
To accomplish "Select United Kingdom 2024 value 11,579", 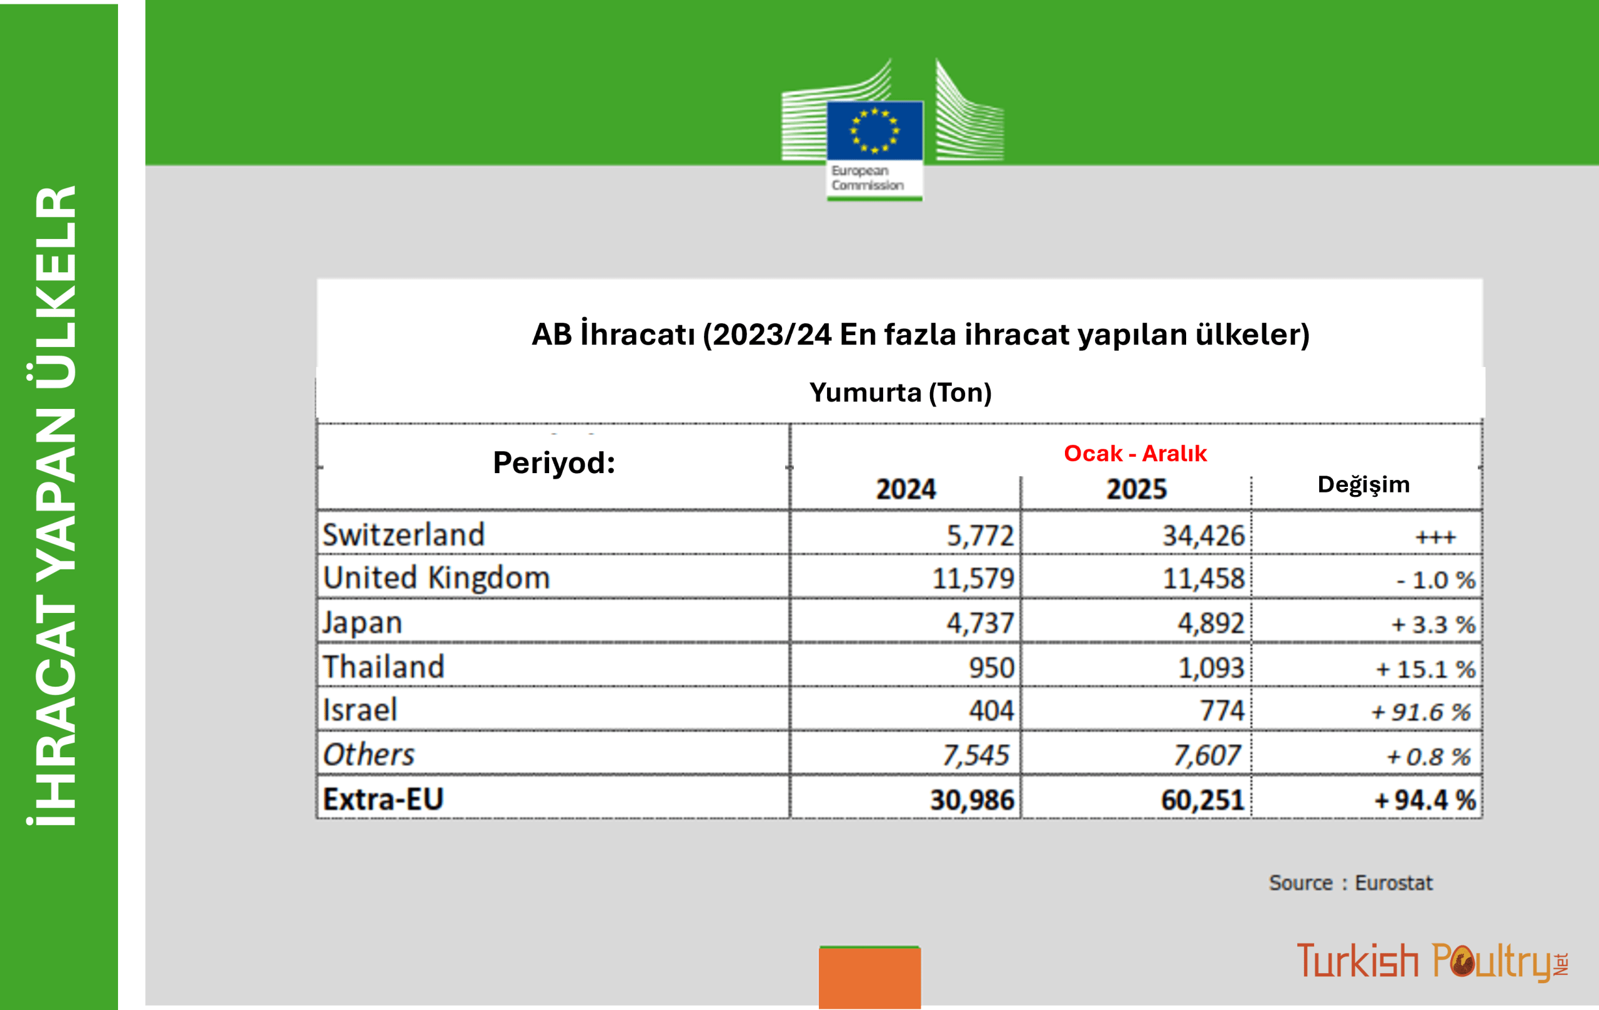I will [973, 579].
